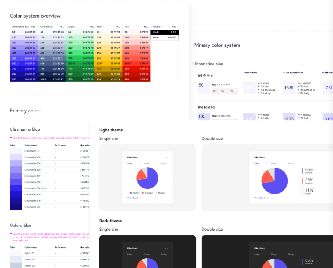Click the Green 600 G overview cell
333x268 pixels.
pos(81,64)
